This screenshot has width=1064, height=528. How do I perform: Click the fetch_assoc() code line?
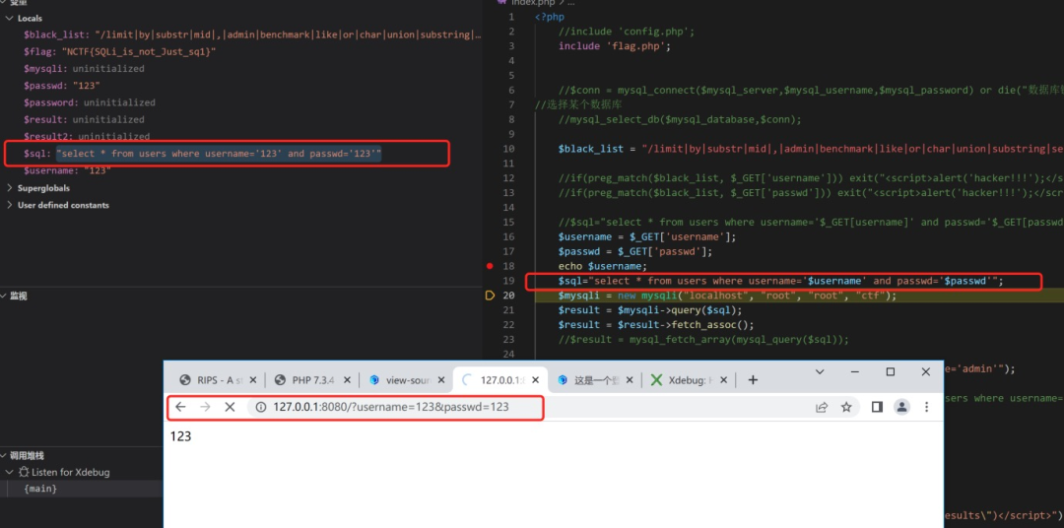(x=656, y=325)
